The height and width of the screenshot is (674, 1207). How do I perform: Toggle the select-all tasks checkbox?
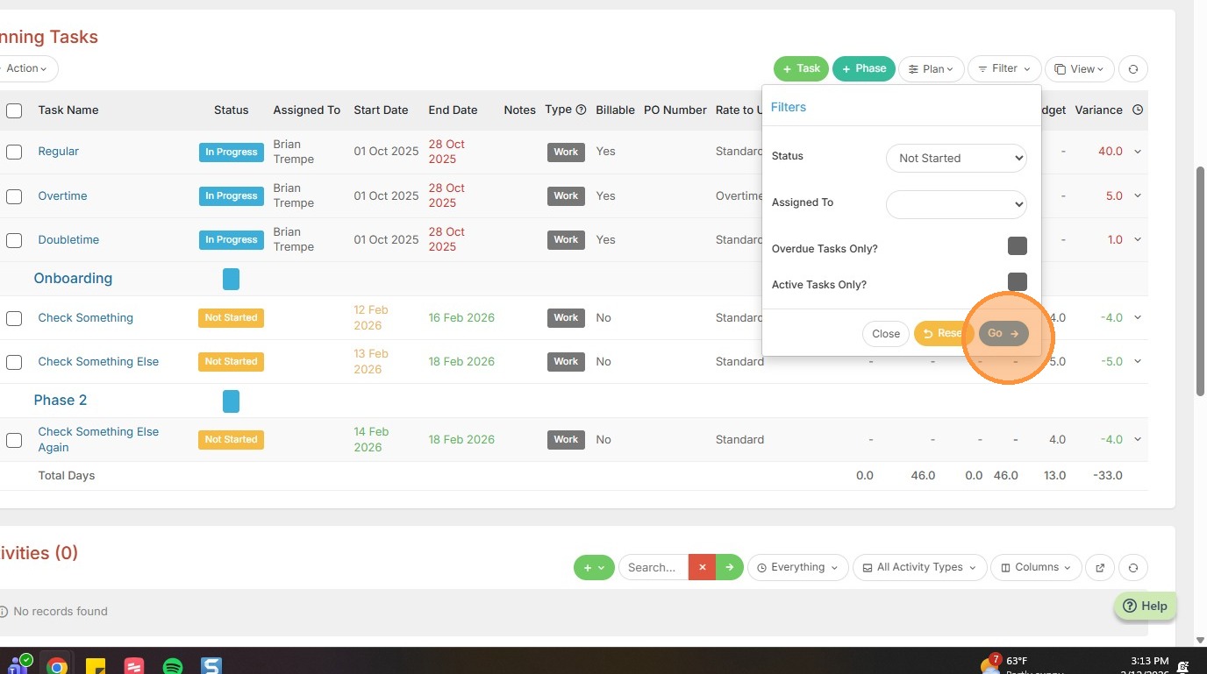pos(14,110)
